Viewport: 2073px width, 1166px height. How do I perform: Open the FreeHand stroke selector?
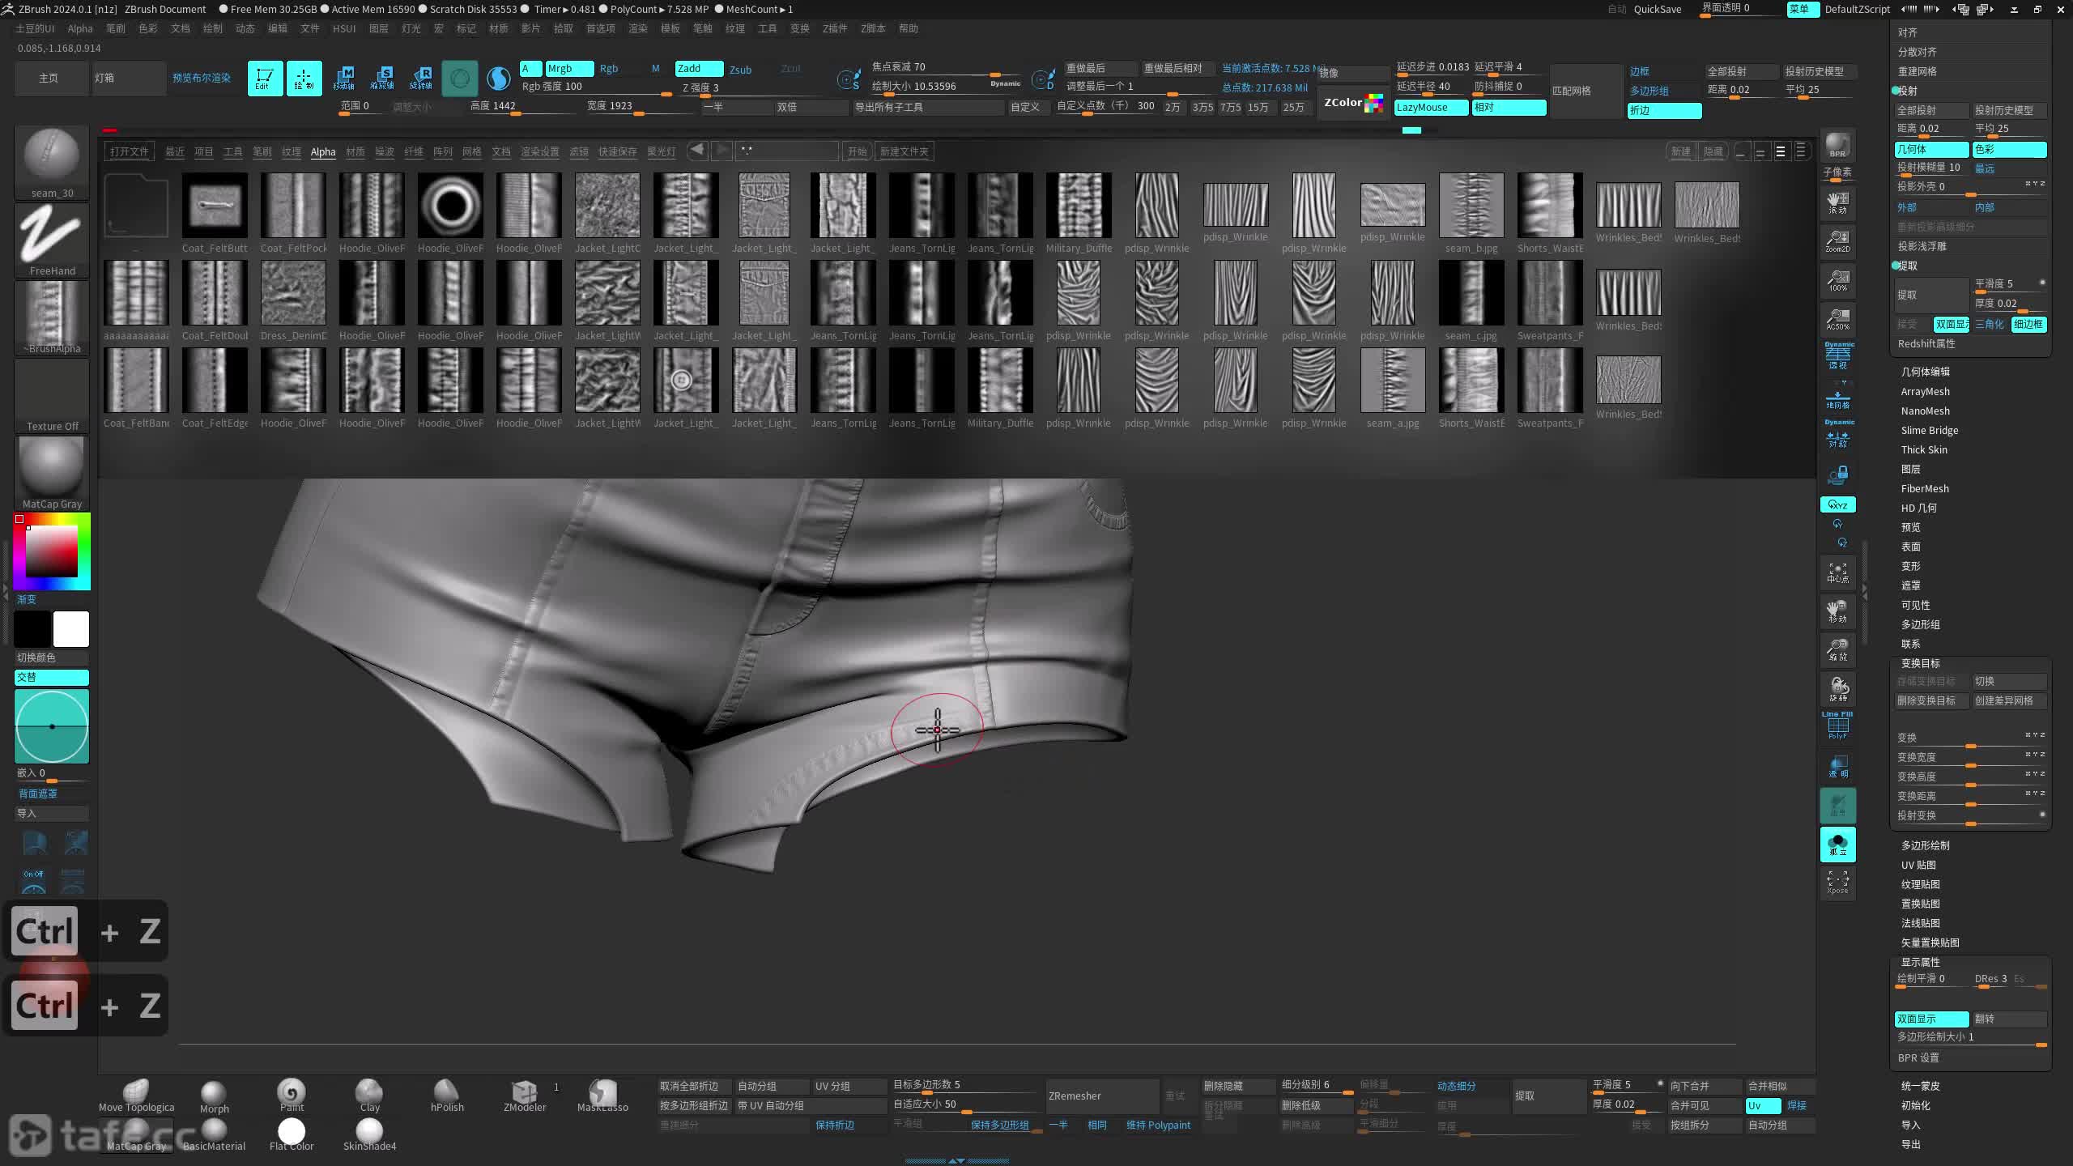[52, 240]
